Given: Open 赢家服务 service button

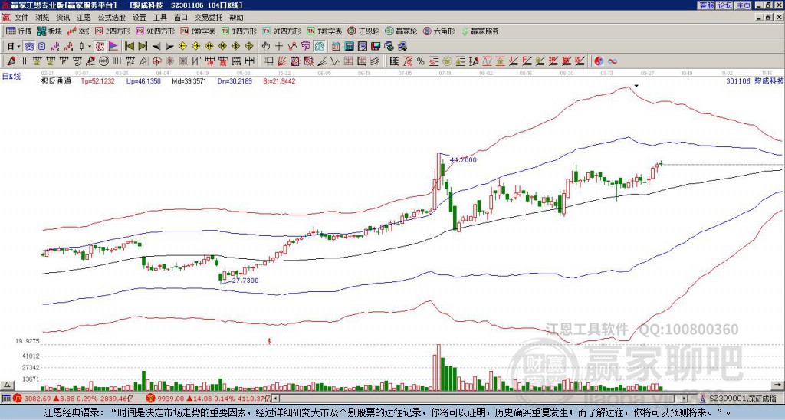Looking at the screenshot, I should 480,31.
